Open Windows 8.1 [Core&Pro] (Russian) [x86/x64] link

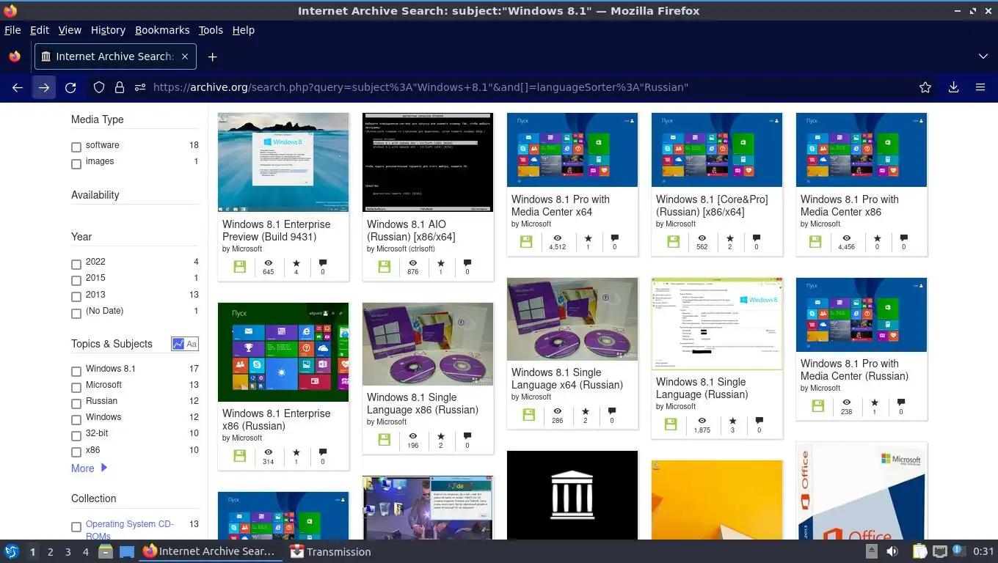point(712,205)
